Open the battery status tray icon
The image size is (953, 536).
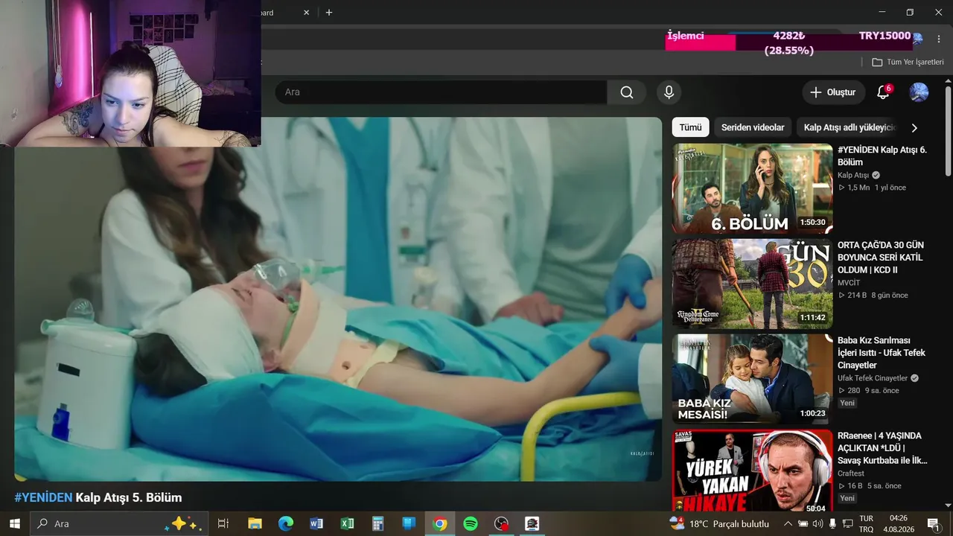click(803, 523)
